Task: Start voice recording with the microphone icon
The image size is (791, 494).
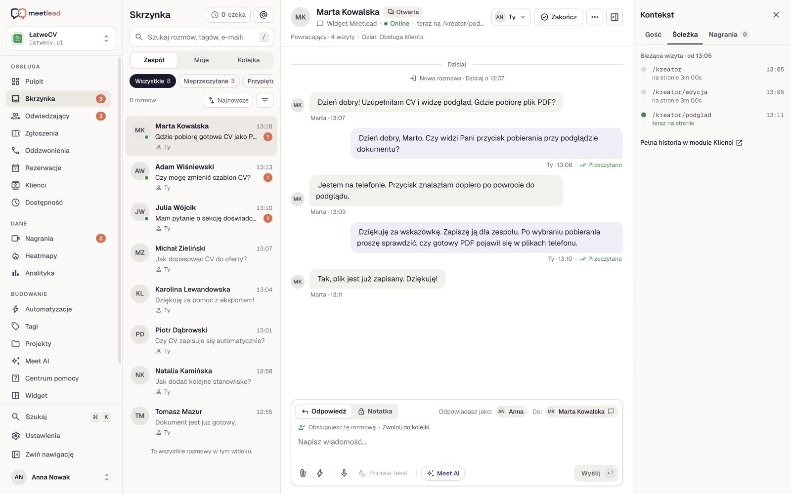Action: pos(344,473)
